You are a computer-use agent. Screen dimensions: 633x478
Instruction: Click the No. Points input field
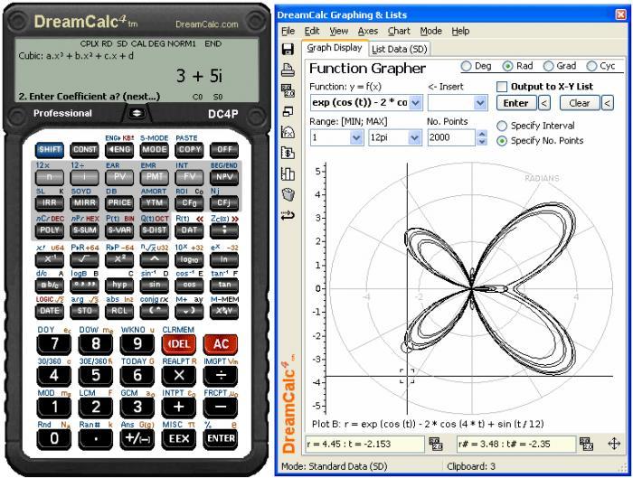click(451, 137)
